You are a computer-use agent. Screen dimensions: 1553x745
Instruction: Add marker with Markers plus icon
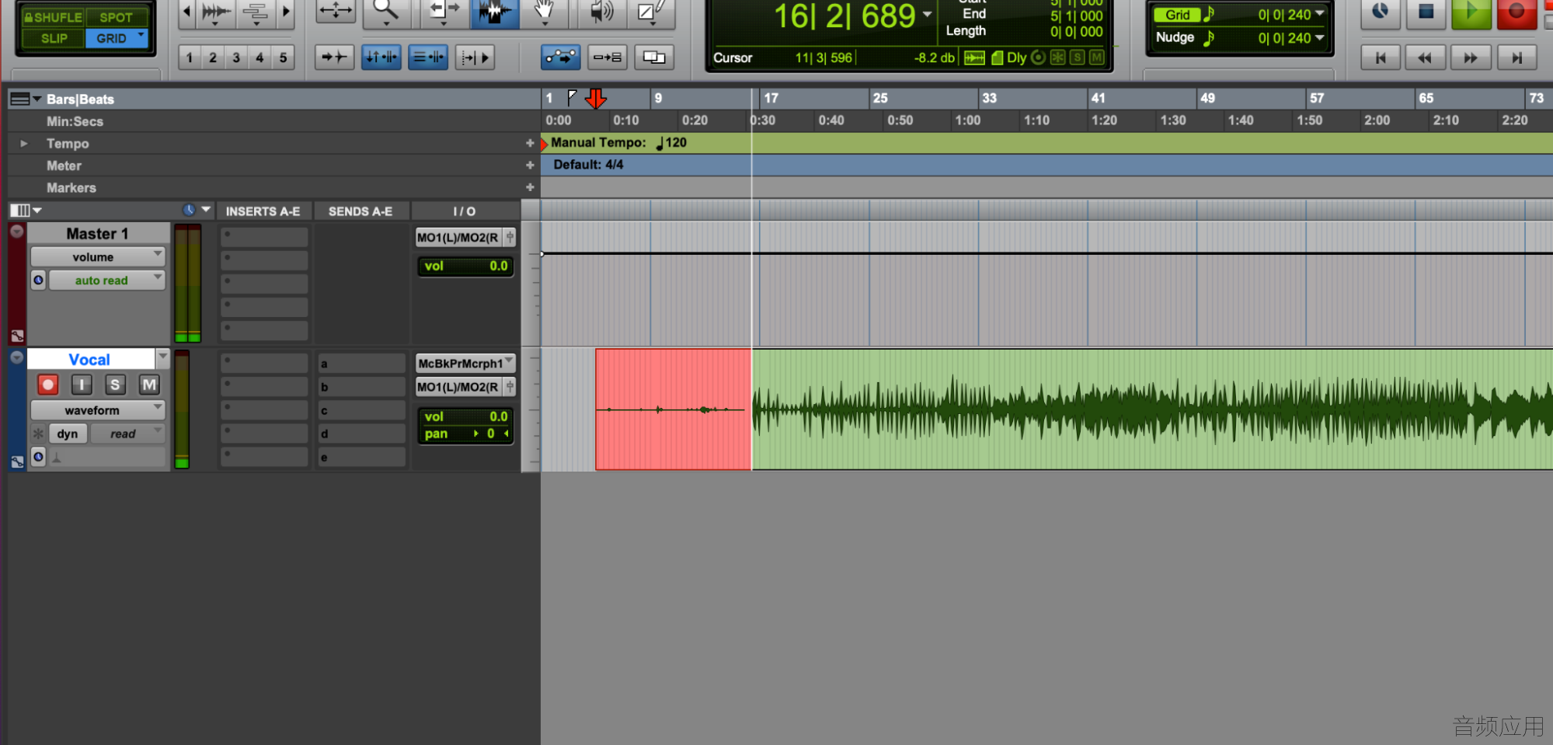tap(530, 187)
